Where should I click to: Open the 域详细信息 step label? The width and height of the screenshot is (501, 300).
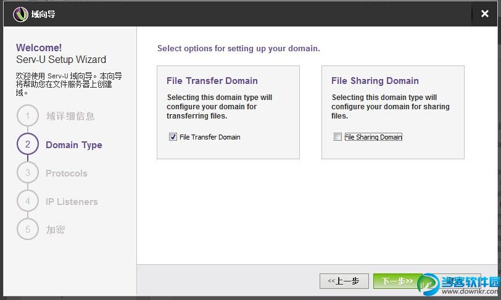pos(70,116)
